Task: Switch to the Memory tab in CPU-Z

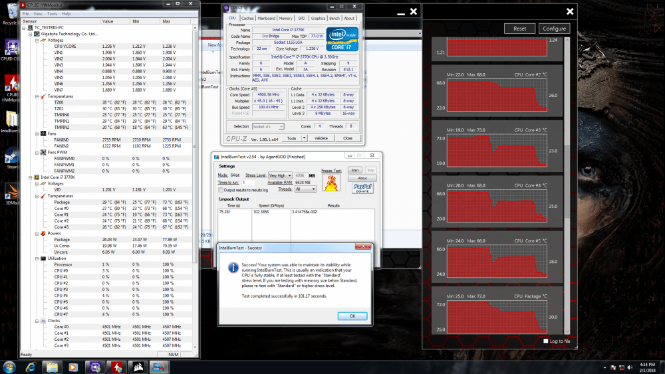Action: [x=285, y=18]
